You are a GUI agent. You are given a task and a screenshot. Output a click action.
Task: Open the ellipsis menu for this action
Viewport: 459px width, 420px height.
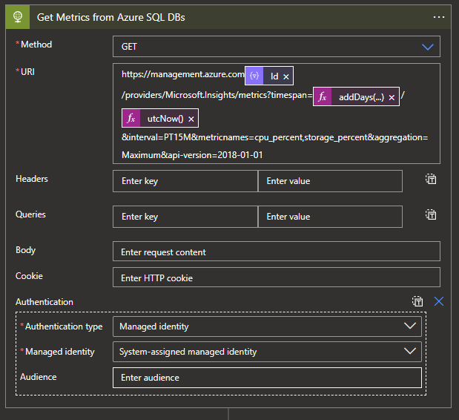click(x=438, y=17)
